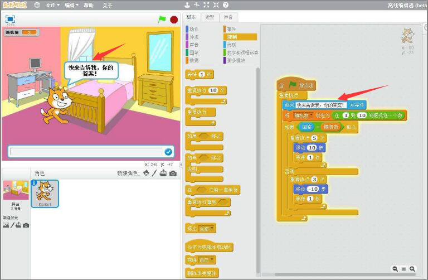This screenshot has height=280, width=428.
Task: Switch to the 造型 tab
Action: click(210, 17)
